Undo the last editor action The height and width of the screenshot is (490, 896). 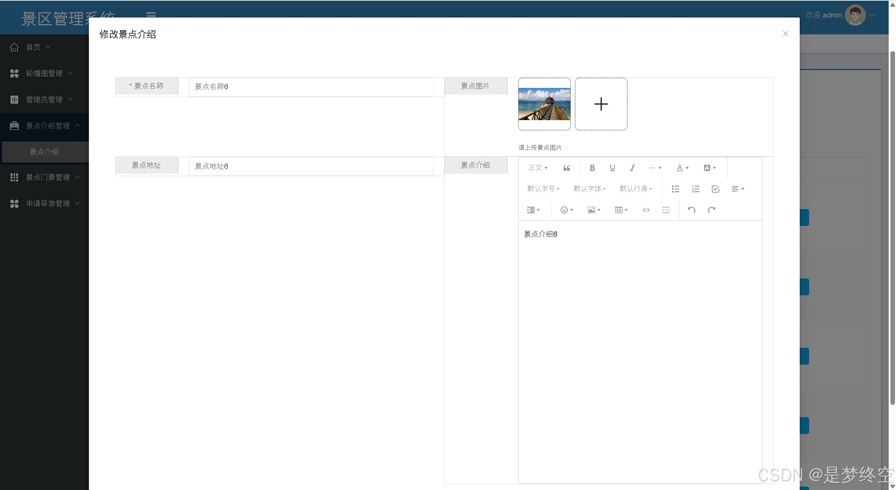(691, 210)
